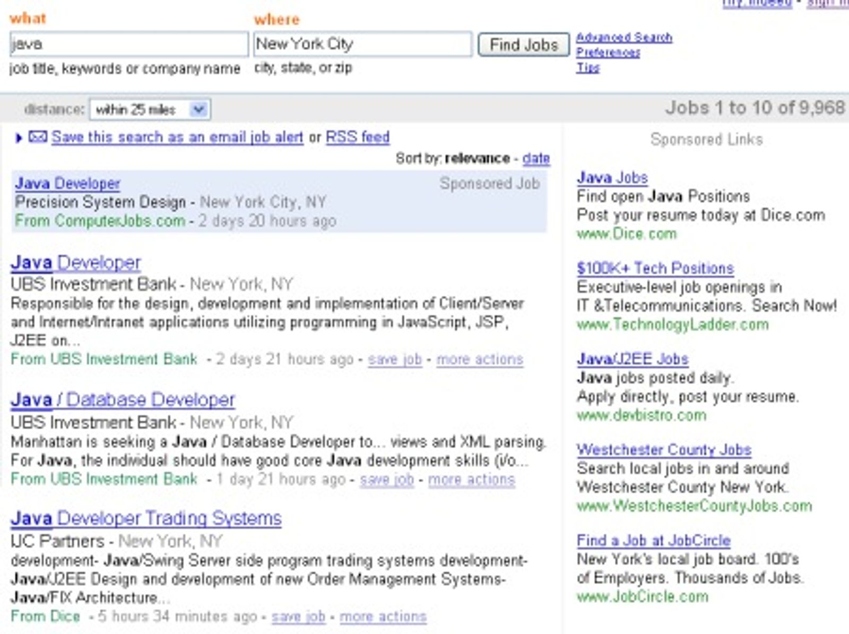Image resolution: width=849 pixels, height=634 pixels.
Task: Click more actions for 1 day 21 hours posting
Action: (x=472, y=479)
